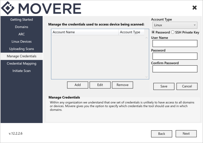Save the credential entry
Screen dimensions: 203x143
(x=164, y=86)
